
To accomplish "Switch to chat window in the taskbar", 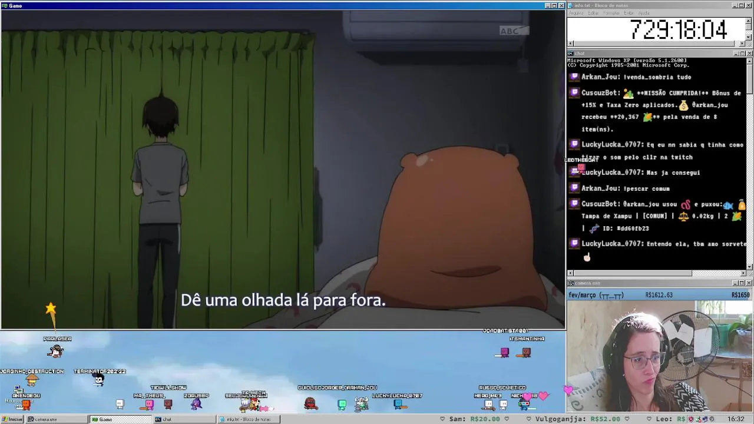I will click(x=184, y=419).
